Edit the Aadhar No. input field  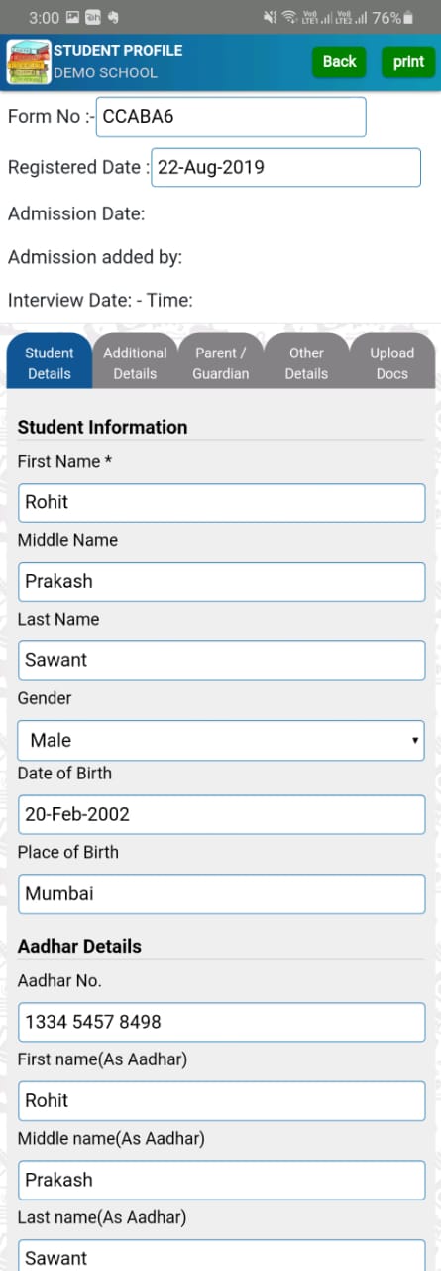pos(221,1022)
